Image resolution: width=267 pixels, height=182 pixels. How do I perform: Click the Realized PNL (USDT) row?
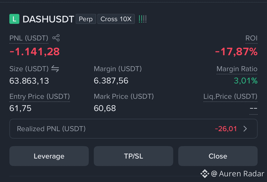133,129
